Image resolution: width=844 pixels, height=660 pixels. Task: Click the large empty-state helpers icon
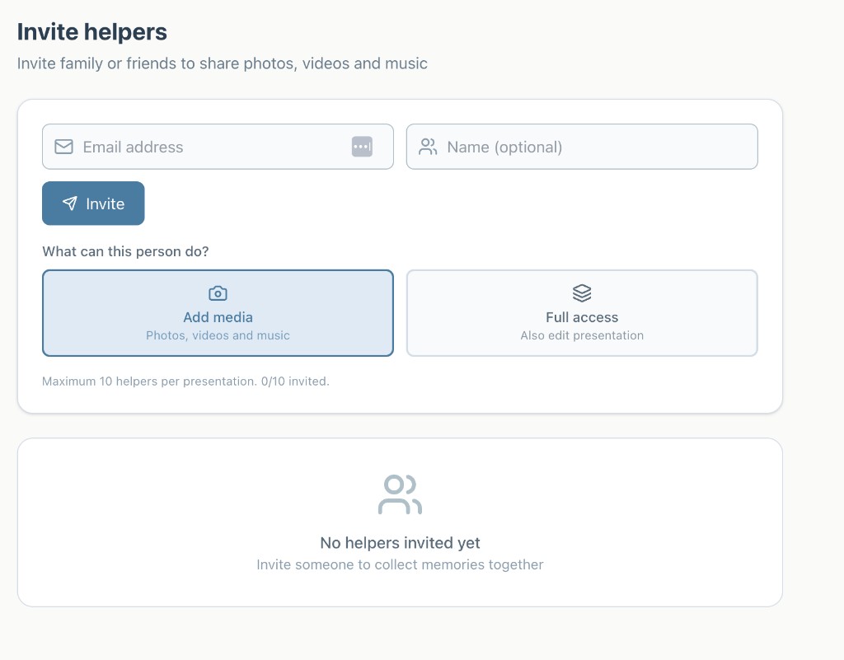[400, 494]
